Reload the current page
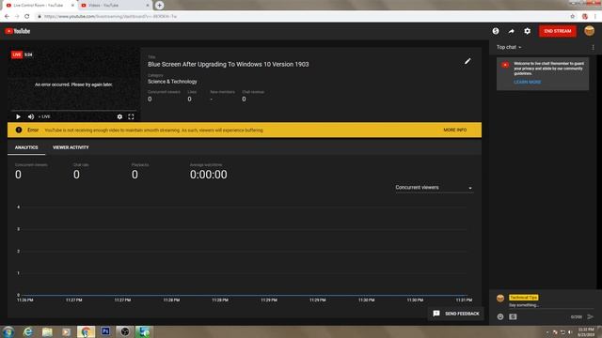 [x=27, y=17]
